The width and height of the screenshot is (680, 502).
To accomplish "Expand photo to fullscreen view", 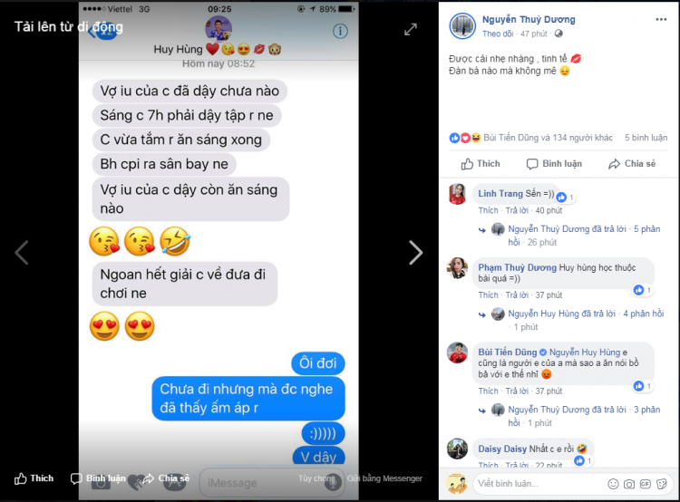I will [x=410, y=30].
